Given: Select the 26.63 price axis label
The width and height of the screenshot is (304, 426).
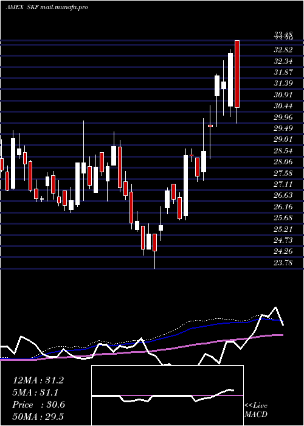Looking at the screenshot, I should [283, 195].
